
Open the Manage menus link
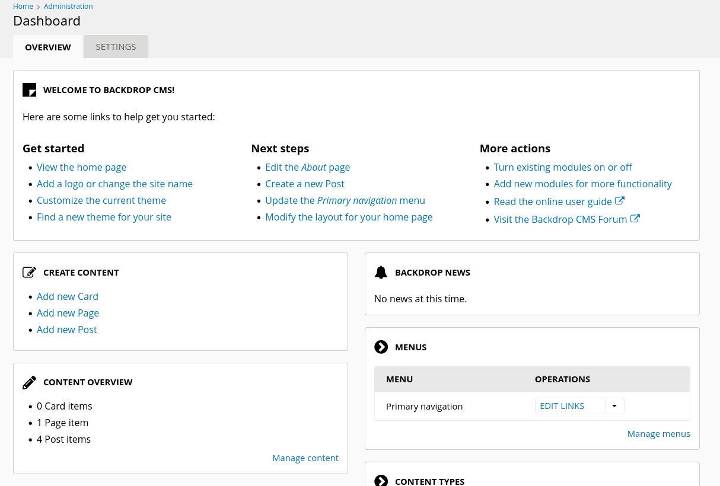pos(658,434)
